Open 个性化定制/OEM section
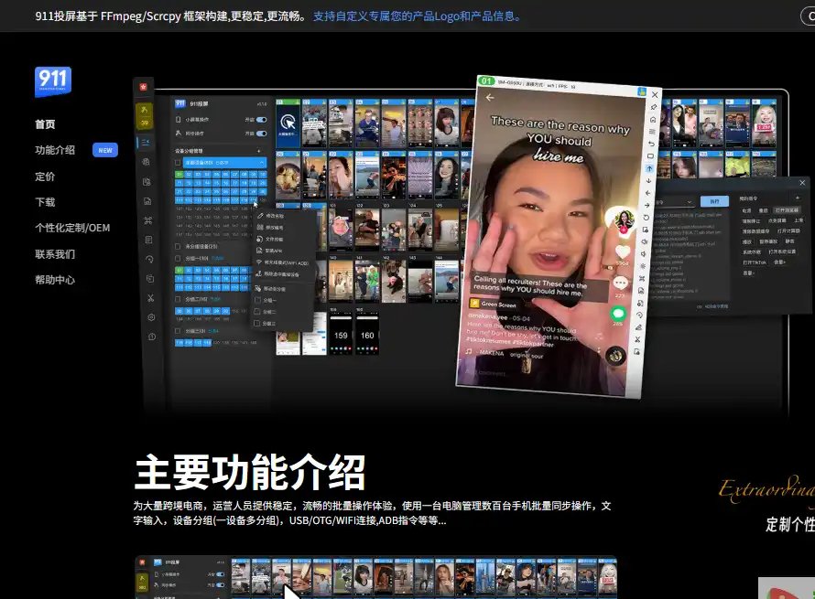The width and height of the screenshot is (815, 599). click(72, 228)
